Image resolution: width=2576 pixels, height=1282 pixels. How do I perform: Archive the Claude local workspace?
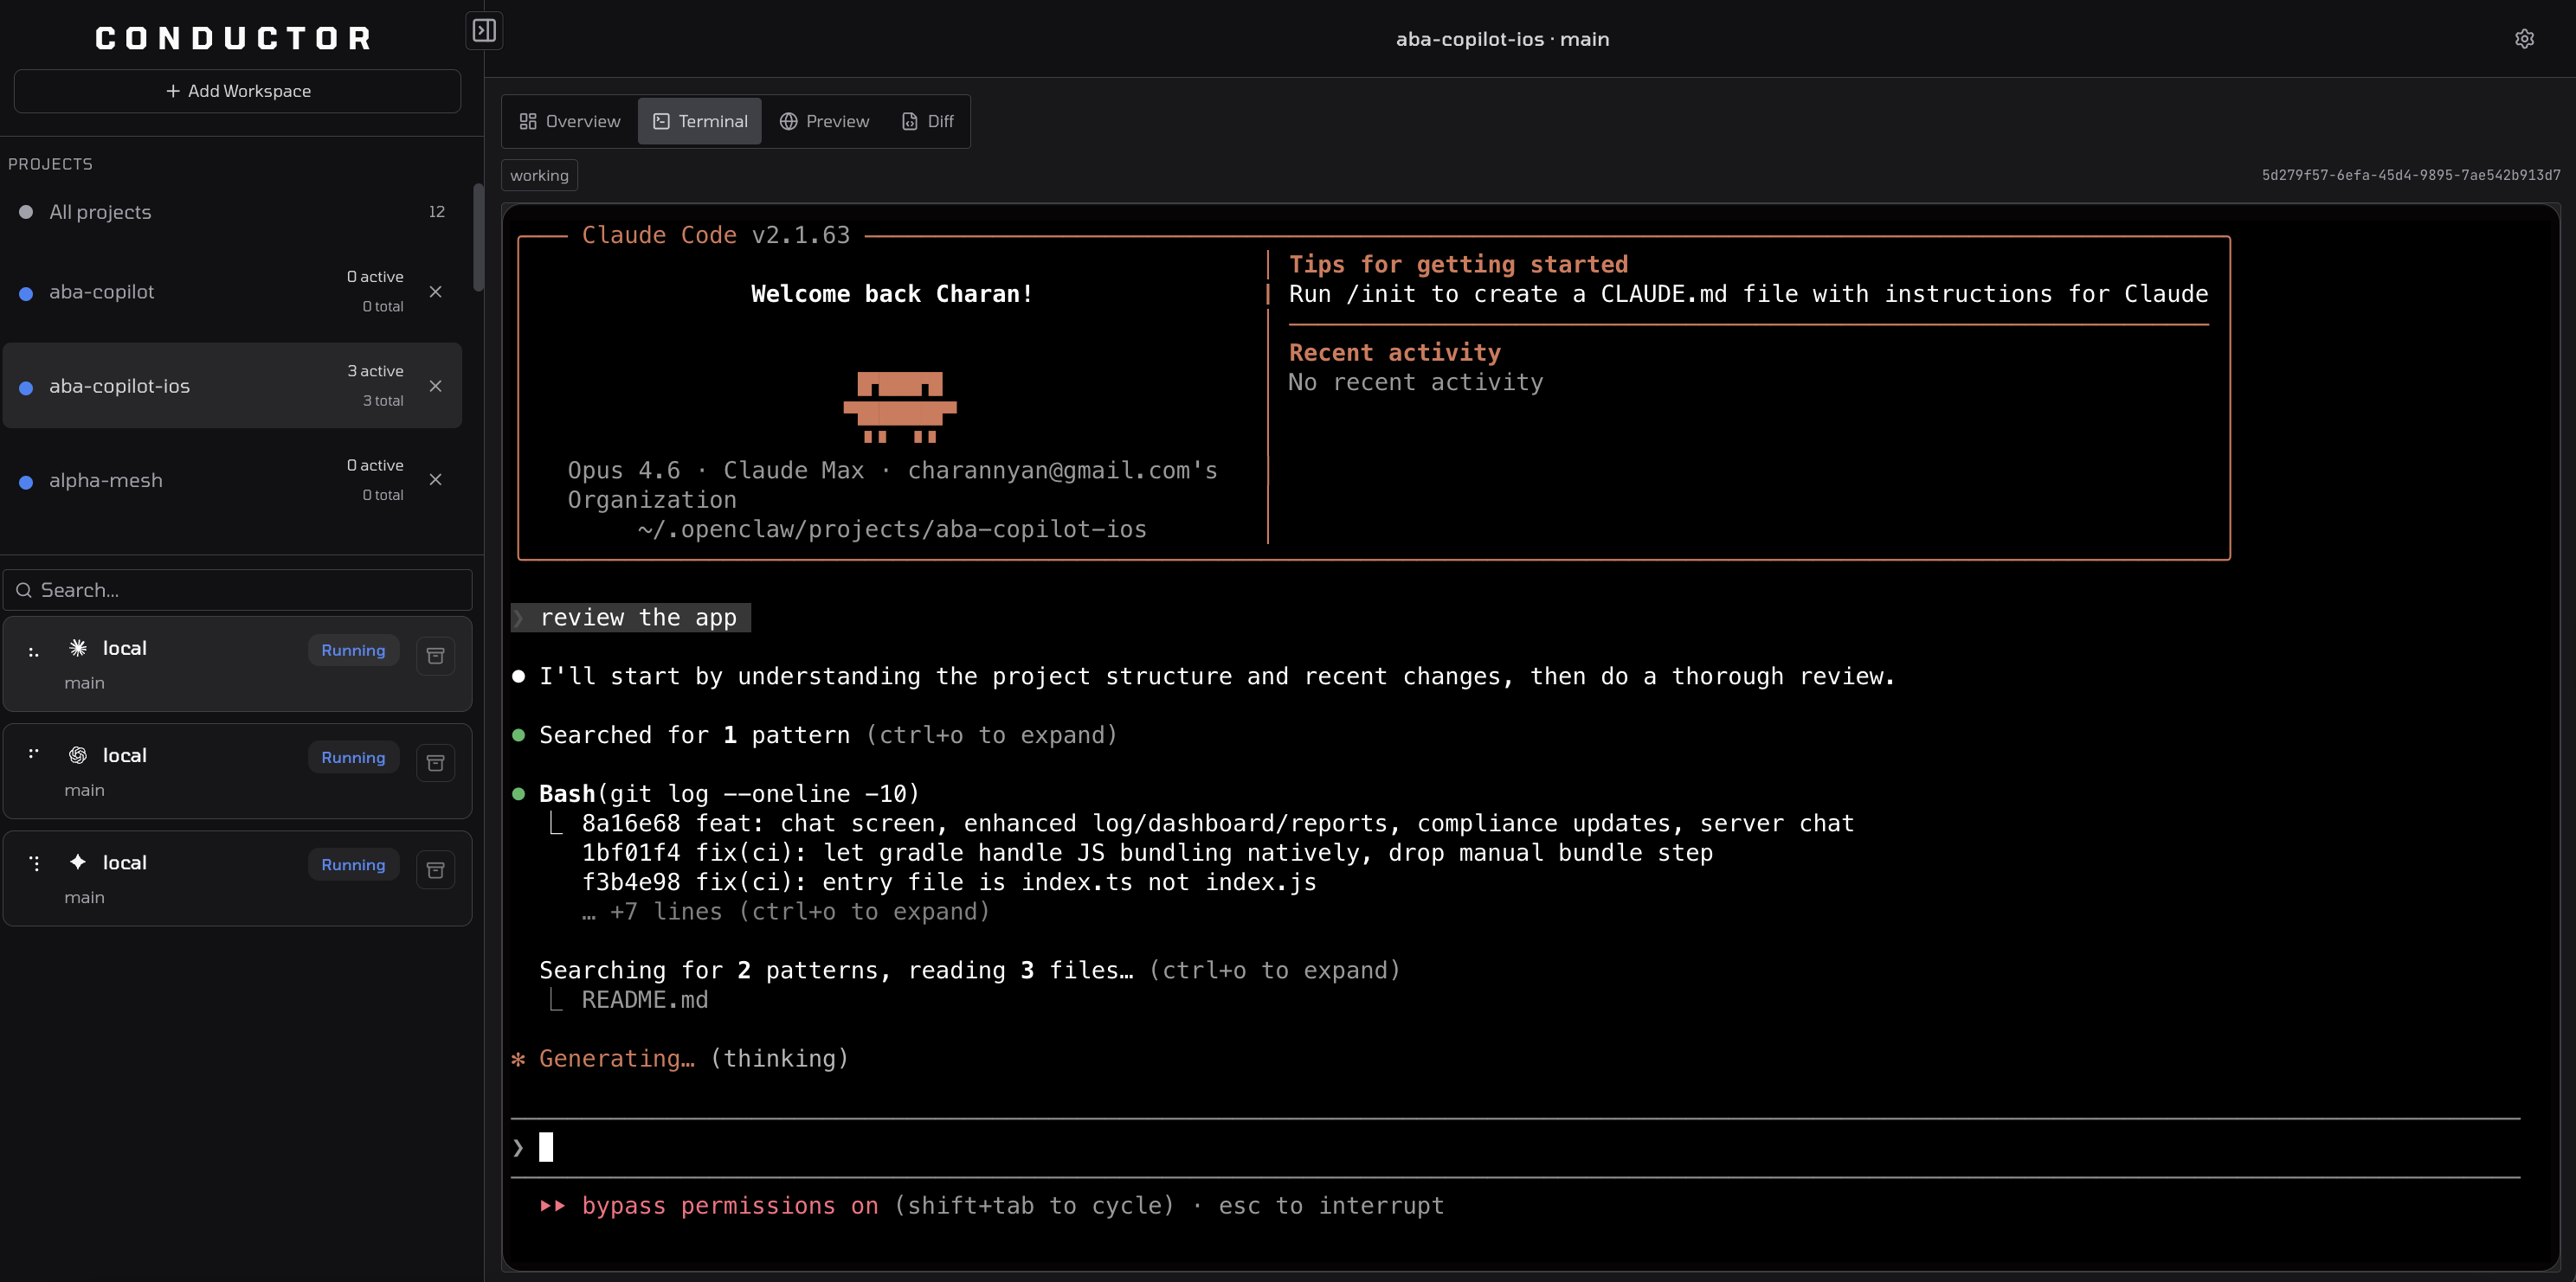(x=435, y=656)
